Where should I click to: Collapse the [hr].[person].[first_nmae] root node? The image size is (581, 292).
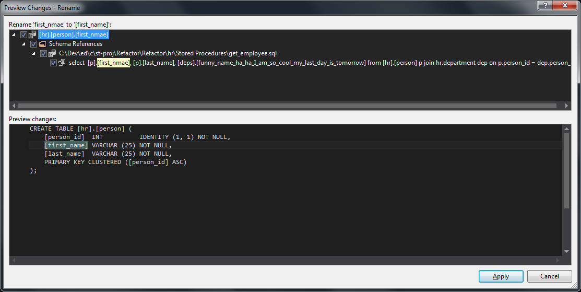pyautogui.click(x=14, y=35)
